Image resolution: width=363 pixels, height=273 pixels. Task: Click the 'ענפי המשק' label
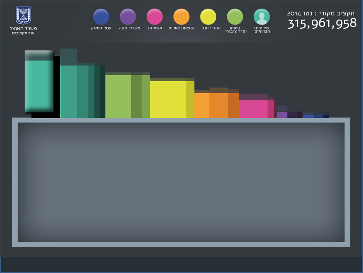[101, 28]
